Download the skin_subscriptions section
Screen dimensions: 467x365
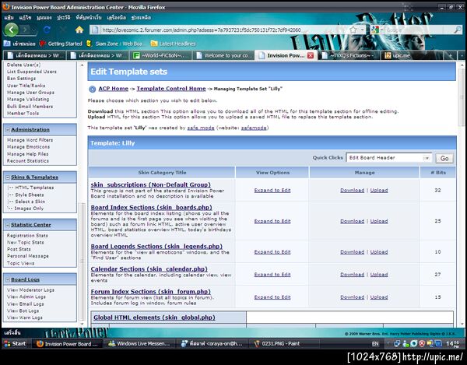[352, 190]
